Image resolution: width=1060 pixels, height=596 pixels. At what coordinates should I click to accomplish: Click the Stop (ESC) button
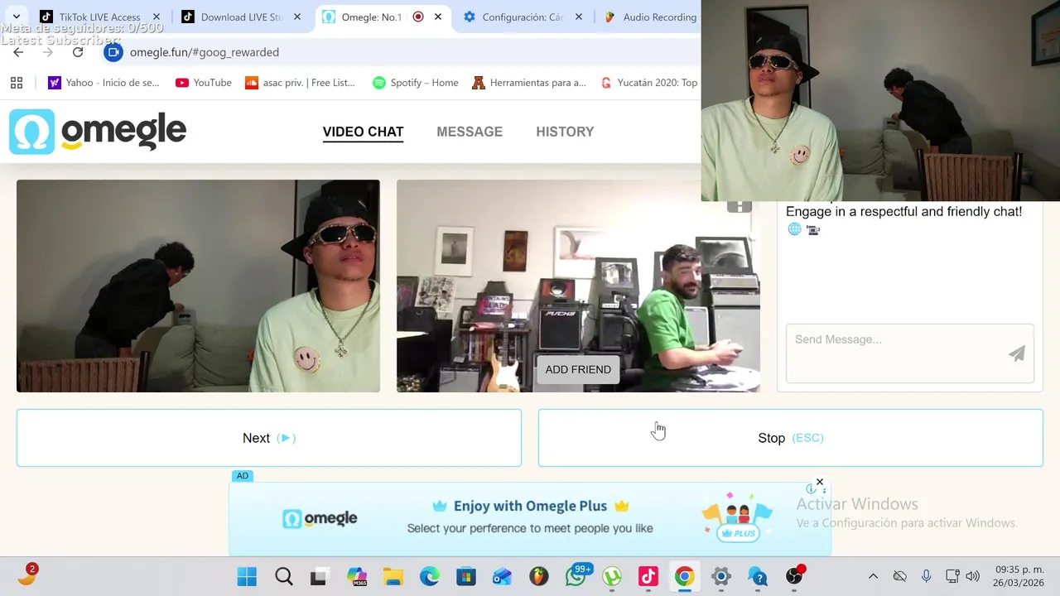point(791,438)
